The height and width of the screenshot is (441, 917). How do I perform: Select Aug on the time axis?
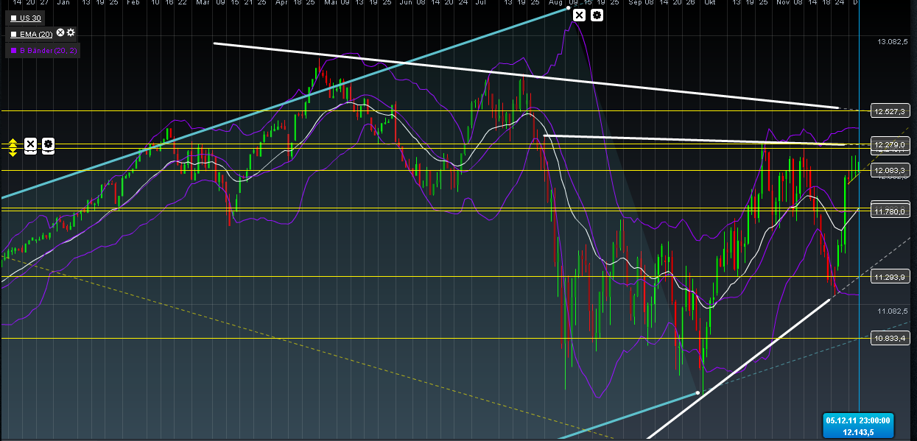coord(556,4)
